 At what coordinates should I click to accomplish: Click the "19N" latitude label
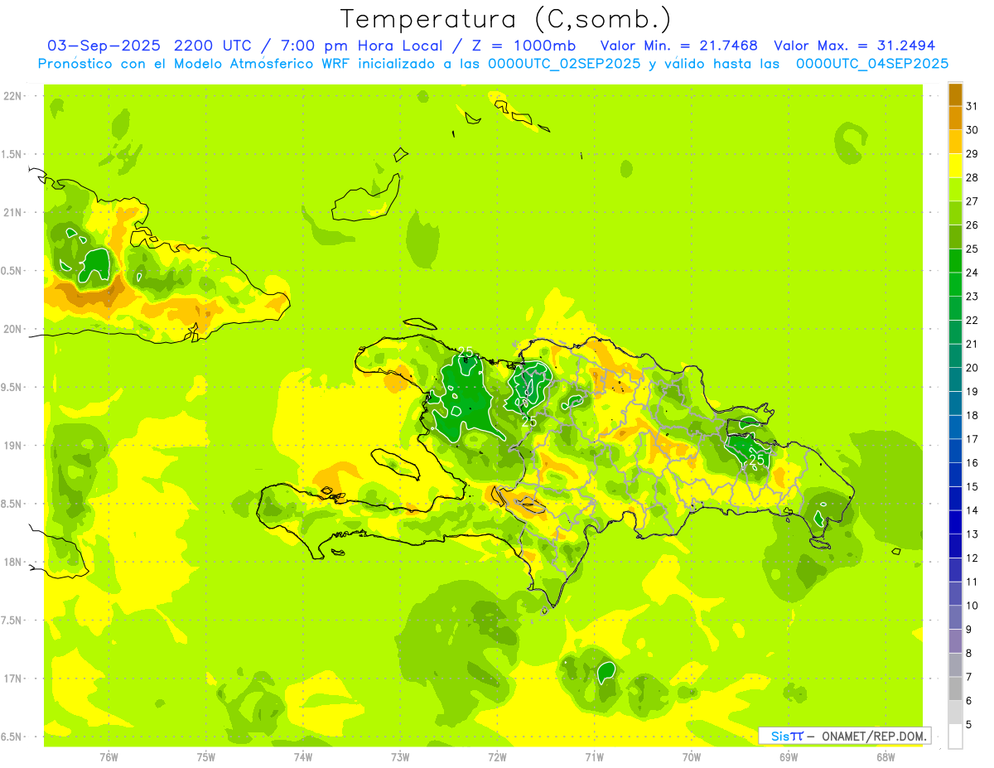[x=12, y=446]
